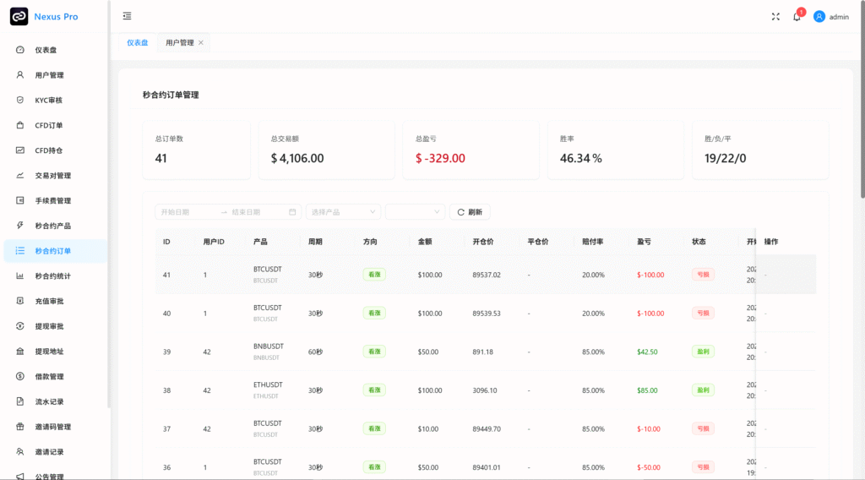Click the 刷新 refresh button
The height and width of the screenshot is (480, 865).
tap(470, 212)
